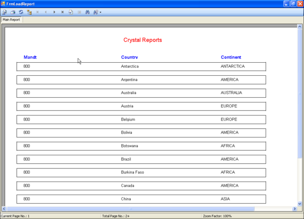The width and height of the screenshot is (304, 219).
Task: Select the AUSTRALIA continent cell
Action: [232, 93]
